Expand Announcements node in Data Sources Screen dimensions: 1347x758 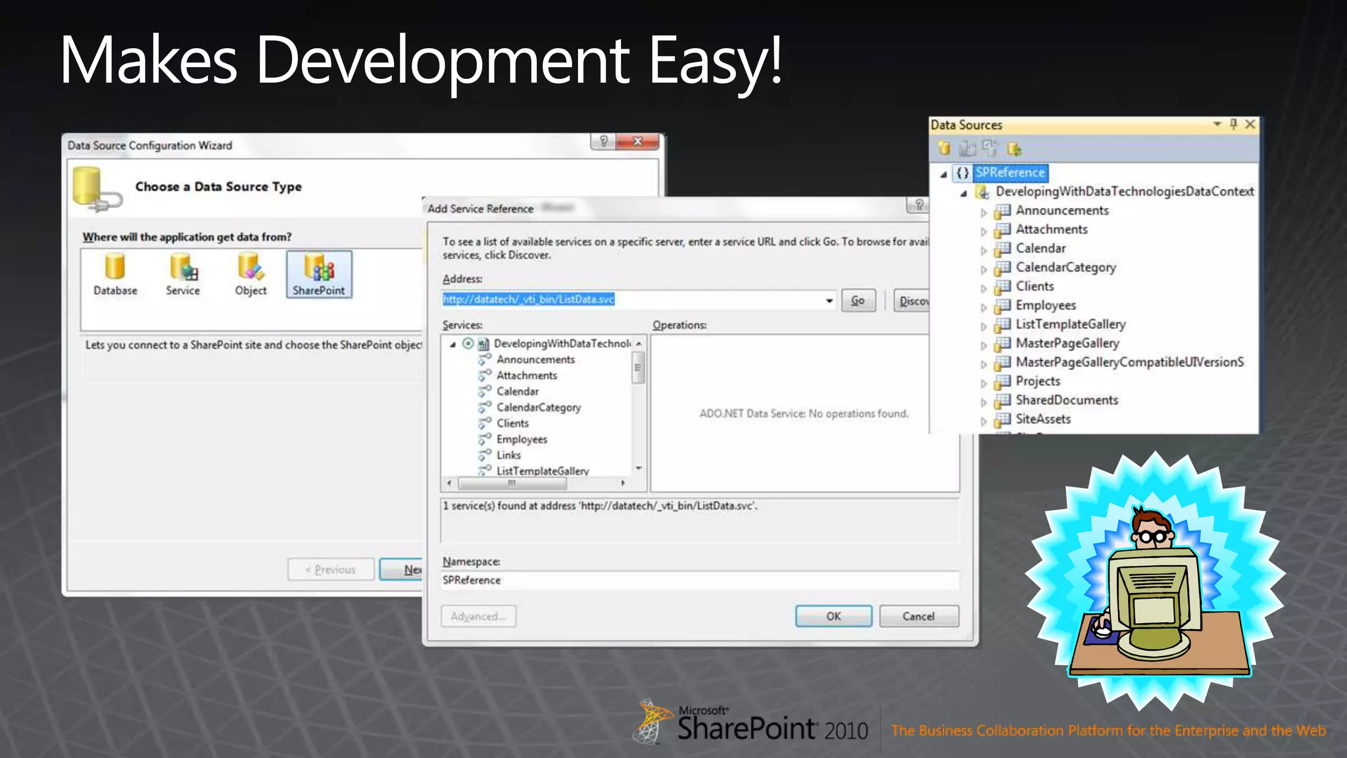[984, 213]
